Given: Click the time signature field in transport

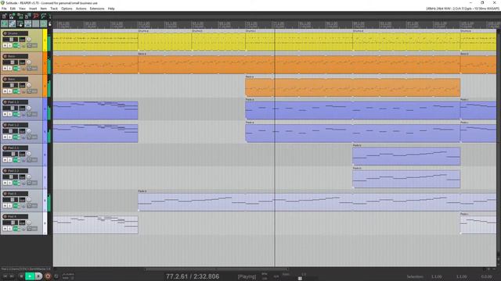Looking at the screenshot, I should 276,276.
